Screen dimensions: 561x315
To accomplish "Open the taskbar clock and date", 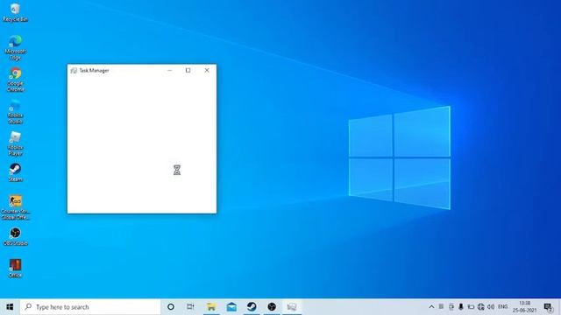I will click(524, 307).
